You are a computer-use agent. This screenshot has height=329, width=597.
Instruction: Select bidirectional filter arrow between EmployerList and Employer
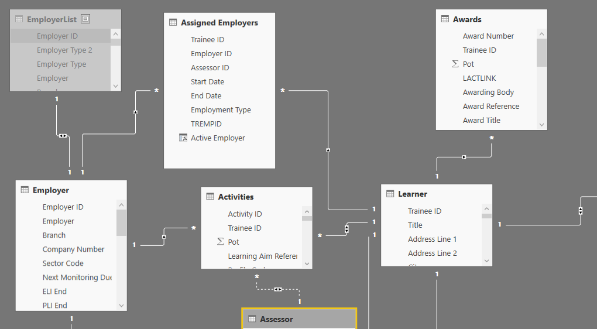point(63,136)
